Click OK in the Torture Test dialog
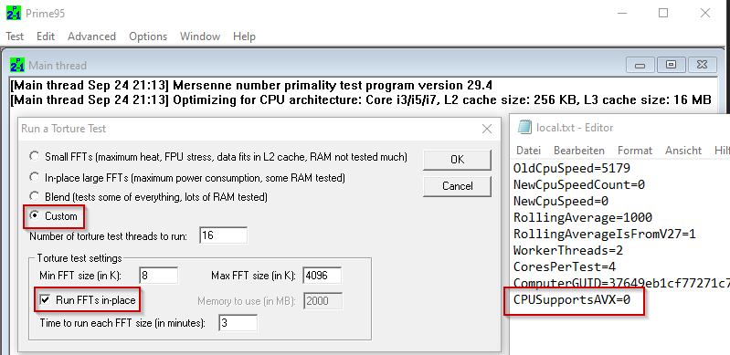The image size is (730, 355). click(x=457, y=160)
